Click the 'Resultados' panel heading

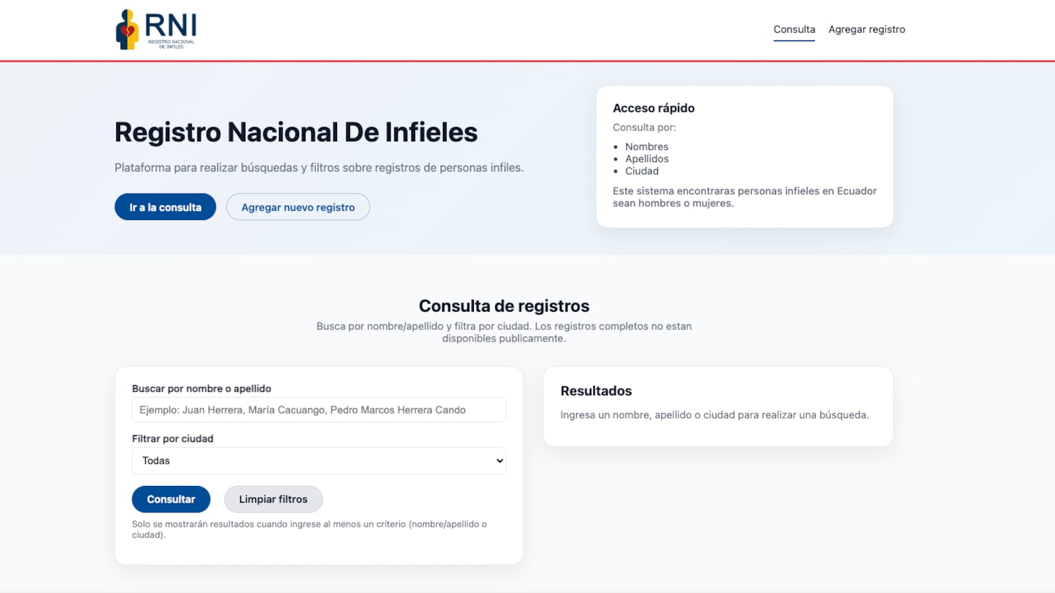click(x=596, y=390)
